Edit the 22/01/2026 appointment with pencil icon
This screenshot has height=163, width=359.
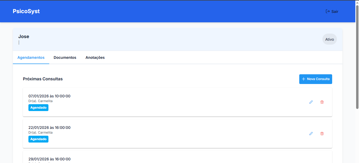(311, 134)
